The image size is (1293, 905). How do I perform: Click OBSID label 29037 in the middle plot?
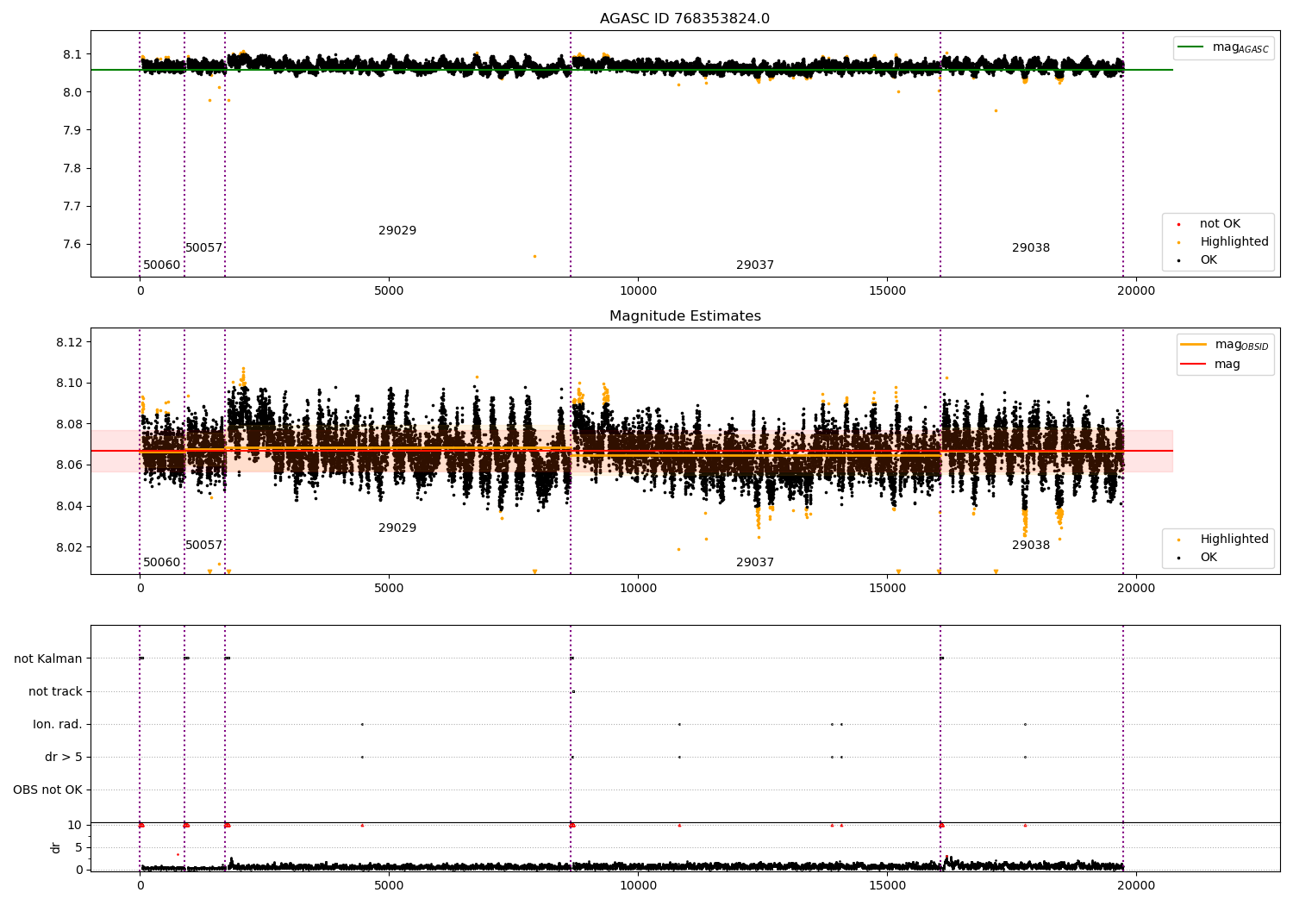(x=755, y=563)
